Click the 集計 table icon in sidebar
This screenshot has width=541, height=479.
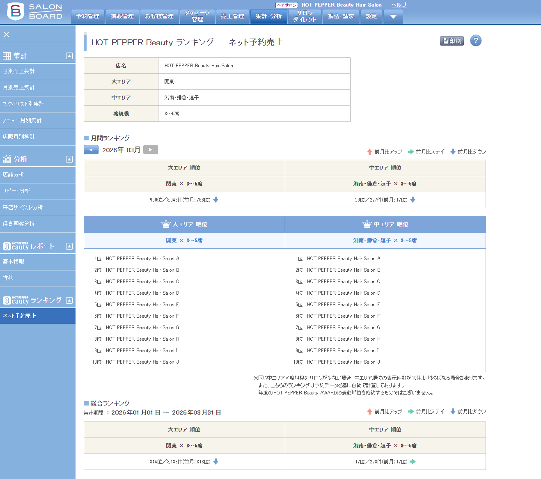[x=7, y=56]
